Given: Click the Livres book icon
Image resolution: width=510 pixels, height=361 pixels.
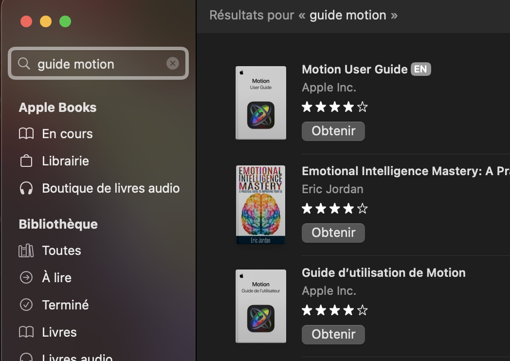Looking at the screenshot, I should pos(26,332).
